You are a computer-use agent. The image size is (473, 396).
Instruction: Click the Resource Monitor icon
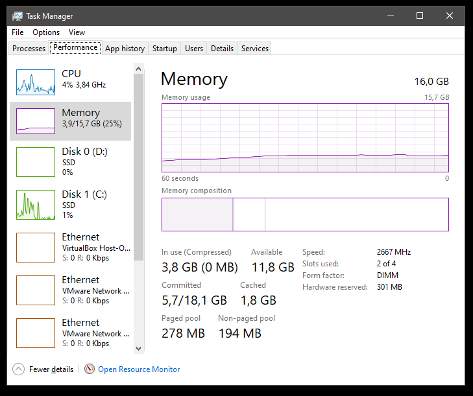90,369
